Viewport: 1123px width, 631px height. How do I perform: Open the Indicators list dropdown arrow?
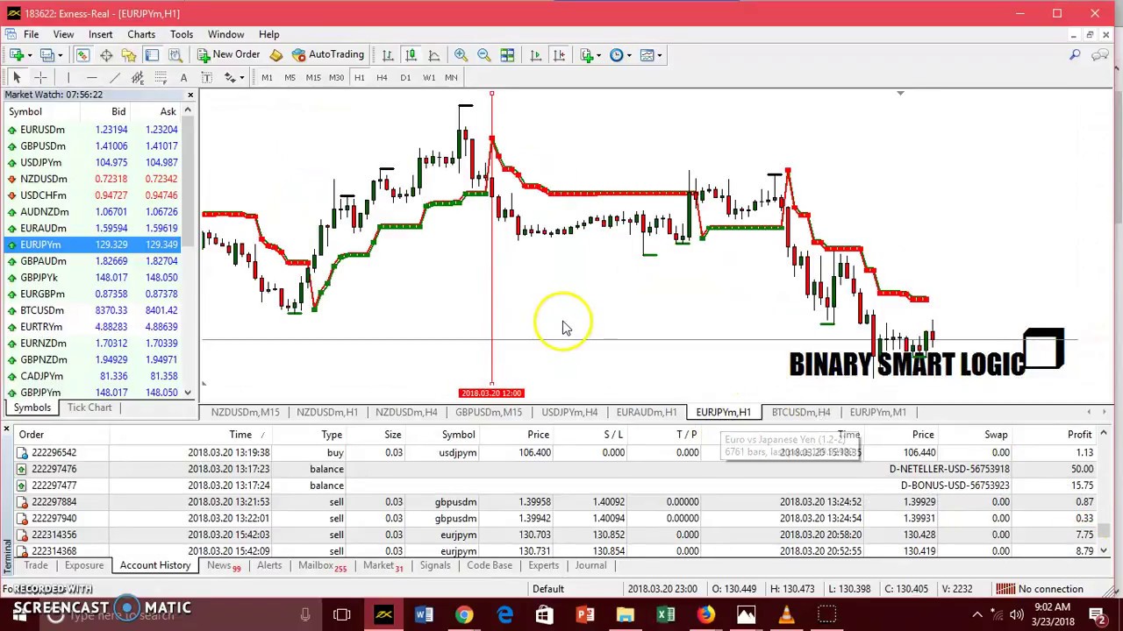click(599, 55)
